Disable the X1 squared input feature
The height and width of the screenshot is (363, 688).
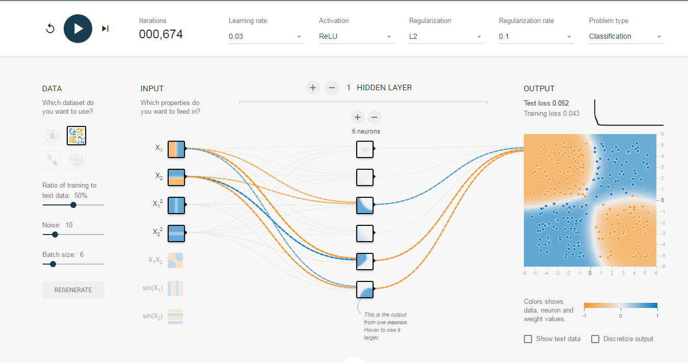[176, 204]
